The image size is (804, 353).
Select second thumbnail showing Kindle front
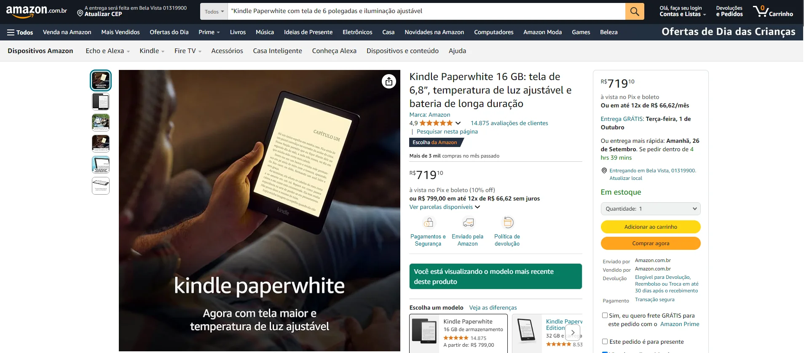(x=101, y=102)
